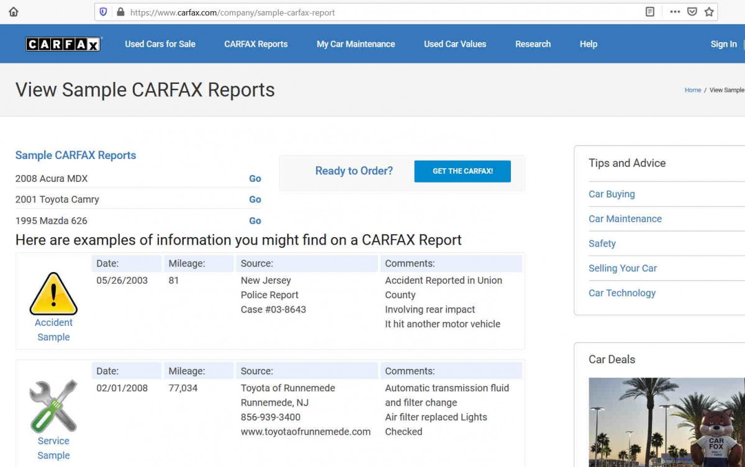Click Go for 2001 Toyota Camry
The width and height of the screenshot is (745, 467).
tap(255, 199)
